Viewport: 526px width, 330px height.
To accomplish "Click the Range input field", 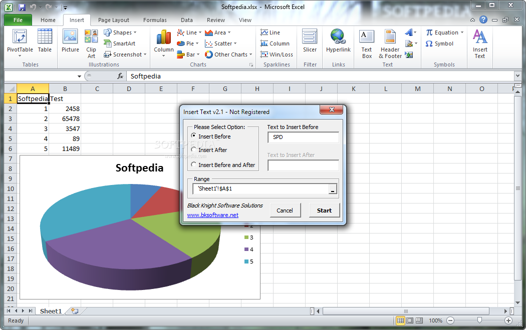I will pos(260,189).
